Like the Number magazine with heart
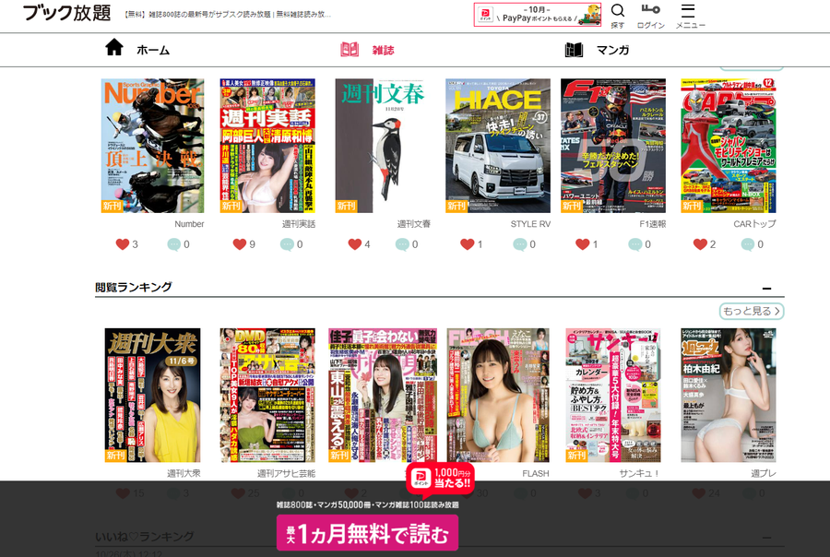 coord(123,244)
